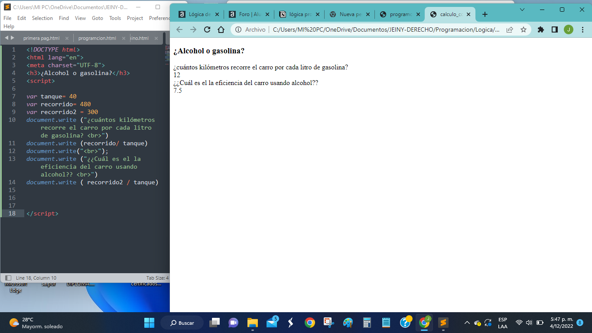Share this page from the address bar
The height and width of the screenshot is (333, 592).
pos(510,29)
